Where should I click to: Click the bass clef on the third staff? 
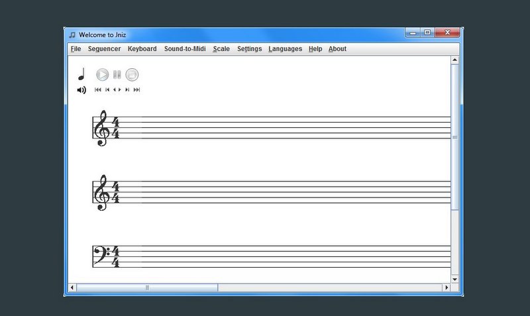(x=102, y=254)
